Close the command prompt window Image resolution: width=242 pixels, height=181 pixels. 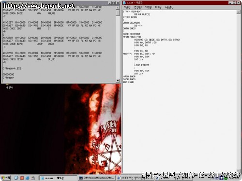coord(118,3)
